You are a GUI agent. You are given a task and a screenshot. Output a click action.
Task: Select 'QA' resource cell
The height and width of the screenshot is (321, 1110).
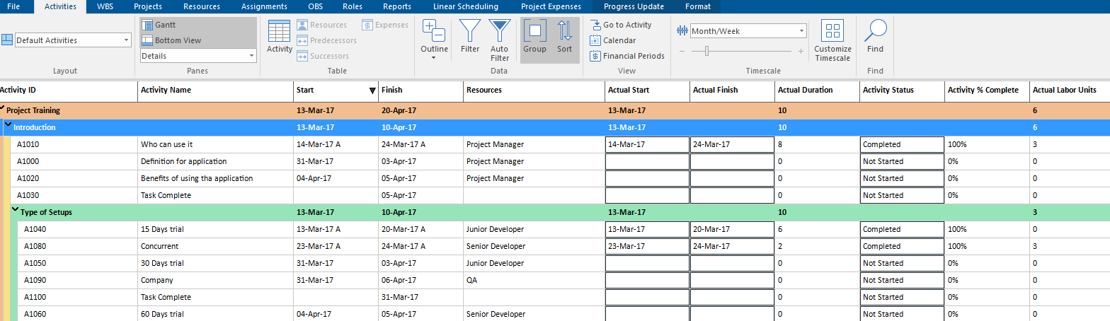coord(534,280)
